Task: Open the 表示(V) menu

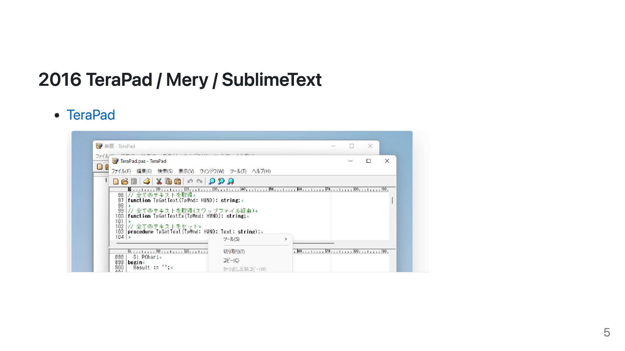Action: pyautogui.click(x=186, y=171)
